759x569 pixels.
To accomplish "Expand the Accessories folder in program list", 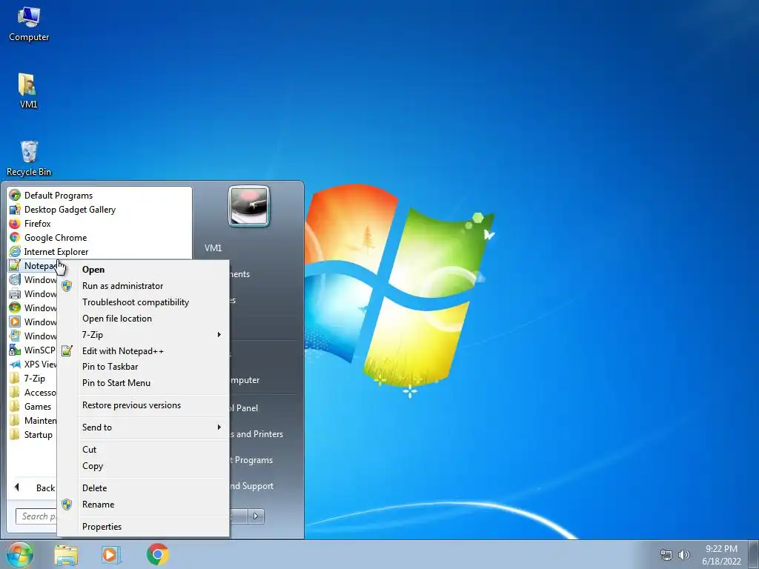I will (32, 393).
